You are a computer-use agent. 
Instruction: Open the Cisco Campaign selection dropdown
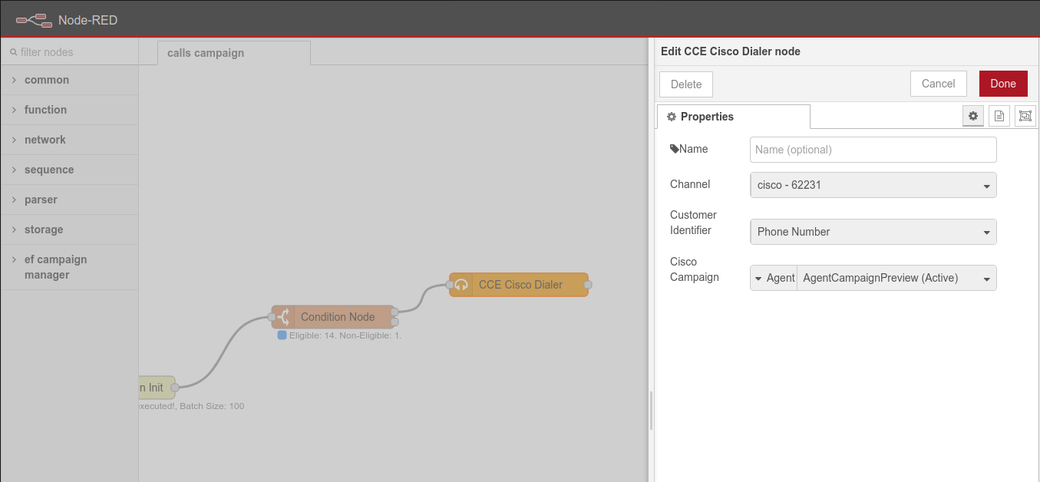896,278
